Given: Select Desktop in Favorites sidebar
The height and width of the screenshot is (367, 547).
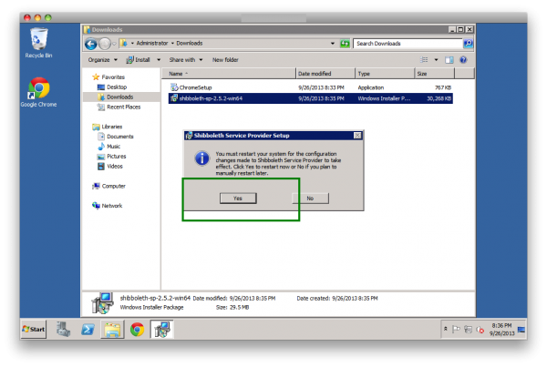Looking at the screenshot, I should click(x=117, y=87).
